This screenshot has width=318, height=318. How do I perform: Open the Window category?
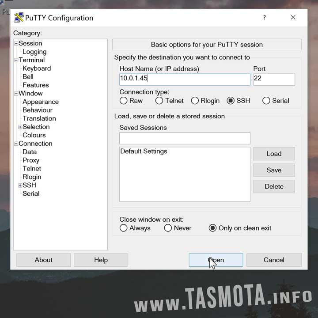pyautogui.click(x=30, y=93)
